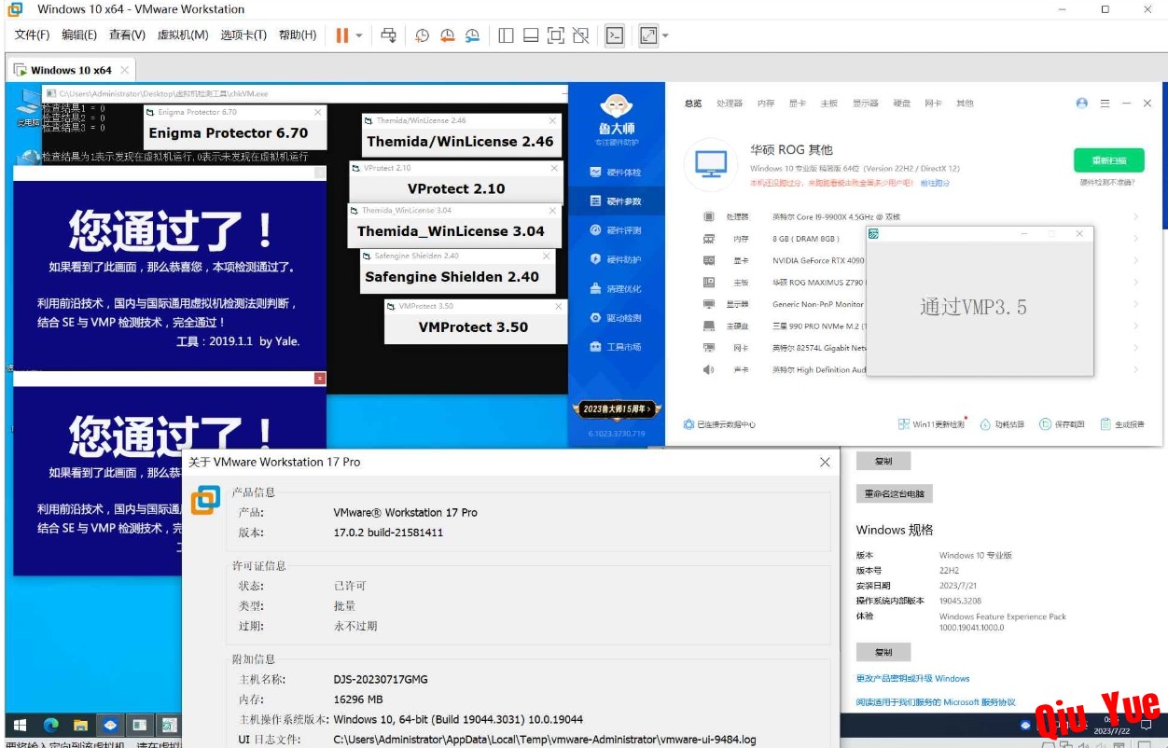Open 工具市场 in Ludashi sidebar
Image resolution: width=1168 pixels, height=748 pixels.
[x=616, y=347]
